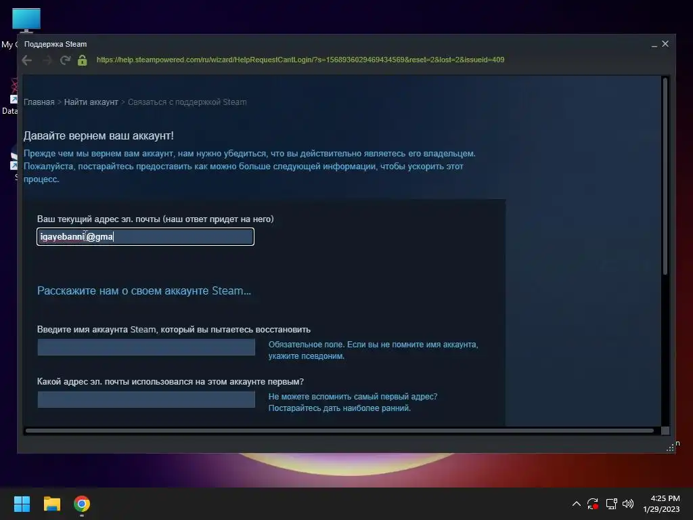
Task: Click the Давайте вернем ваш аккаунт heading
Action: click(x=99, y=135)
